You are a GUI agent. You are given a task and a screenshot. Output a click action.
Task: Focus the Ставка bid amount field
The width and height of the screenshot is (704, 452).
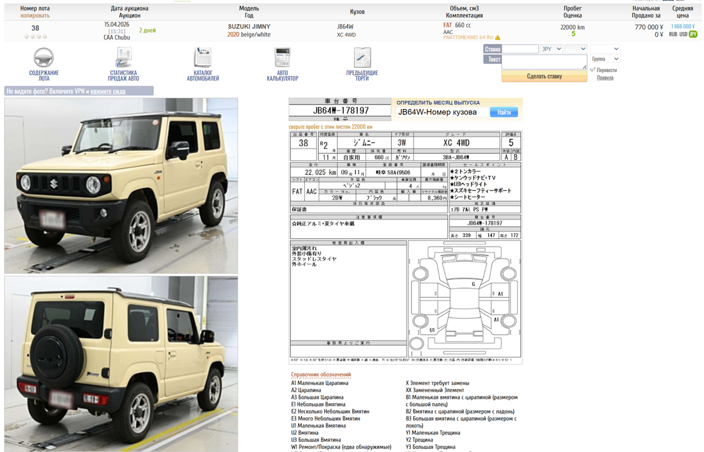[520, 49]
